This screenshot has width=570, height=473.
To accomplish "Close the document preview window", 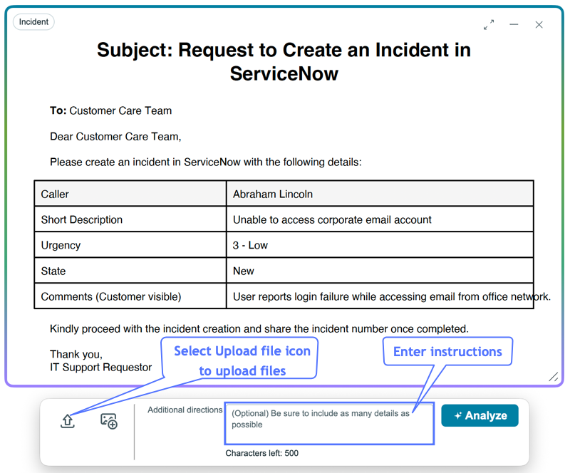I will pyautogui.click(x=539, y=25).
